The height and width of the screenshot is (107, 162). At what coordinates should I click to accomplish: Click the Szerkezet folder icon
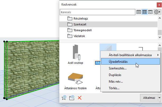(70, 24)
